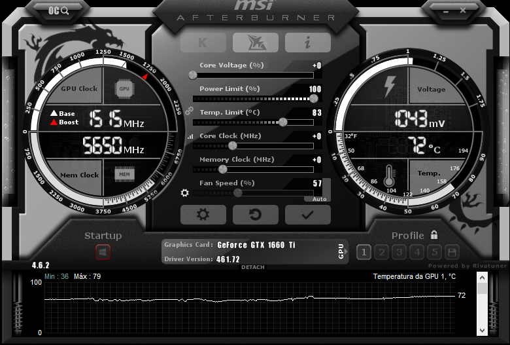The image size is (510, 345).
Task: Click the thermometer temperature icon
Action: coord(389,176)
